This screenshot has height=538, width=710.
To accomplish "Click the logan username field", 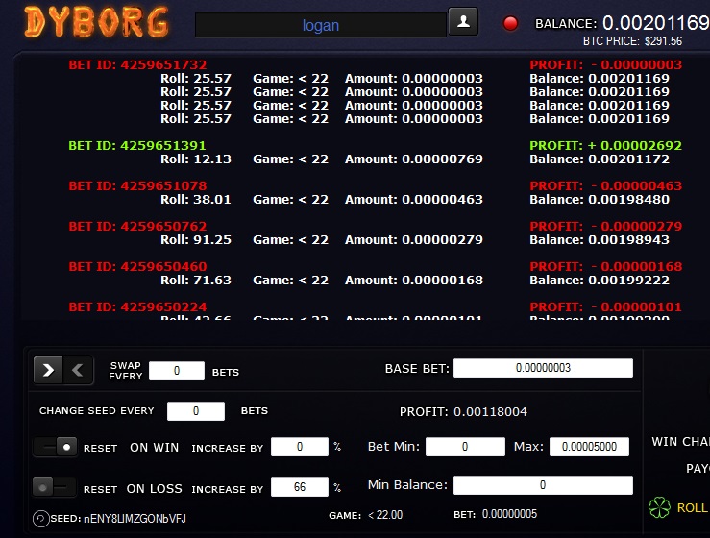I will coord(321,25).
